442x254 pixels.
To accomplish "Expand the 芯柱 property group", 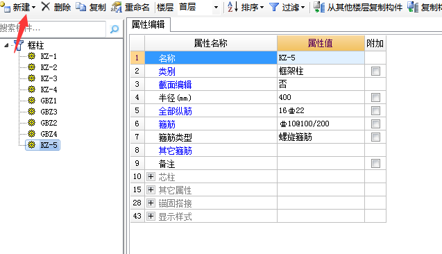I will tap(151, 177).
